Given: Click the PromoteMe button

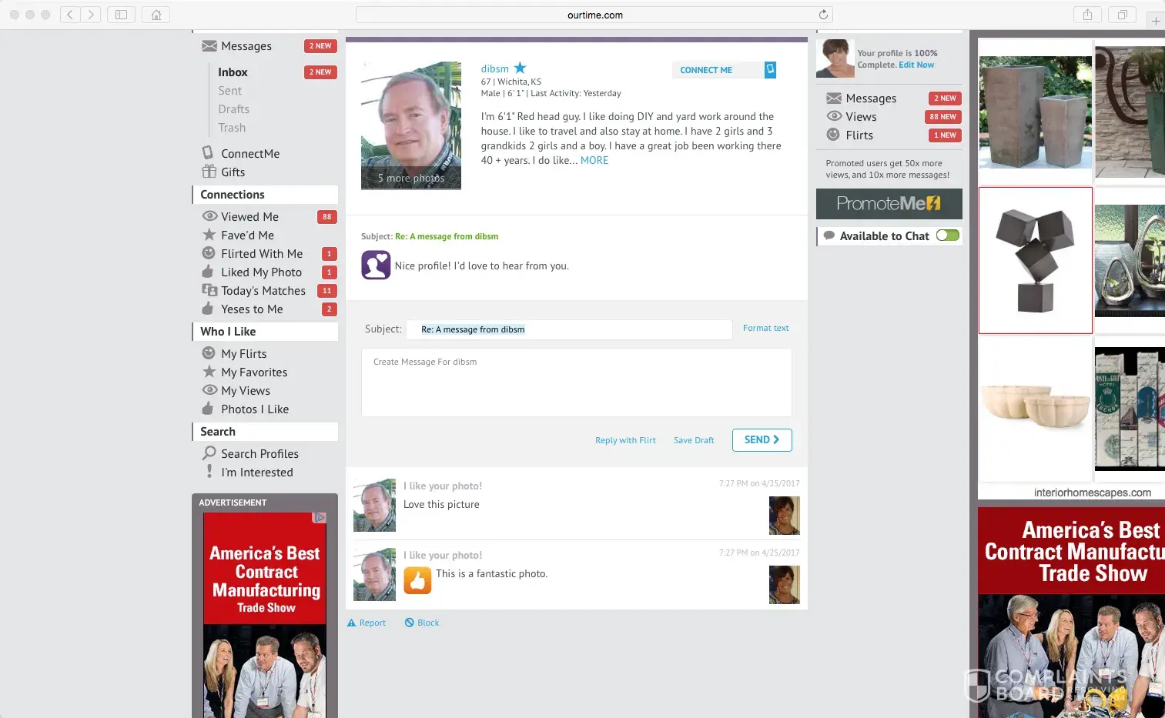Looking at the screenshot, I should [889, 204].
